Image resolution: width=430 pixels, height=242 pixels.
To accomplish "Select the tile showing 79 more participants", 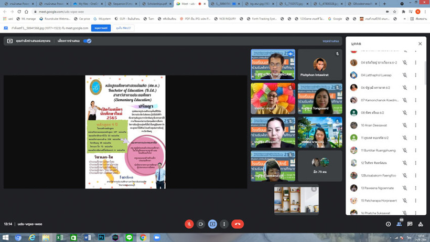I will (320, 166).
